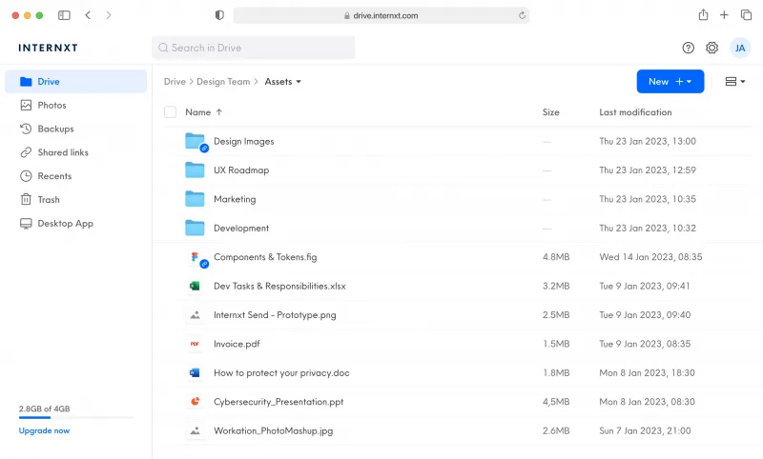Go back in browser history
The width and height of the screenshot is (763, 459).
[88, 15]
